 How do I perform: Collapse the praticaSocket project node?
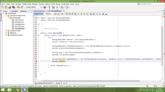tap(4, 14)
